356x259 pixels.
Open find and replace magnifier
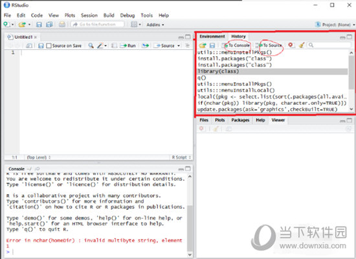[x=91, y=46]
